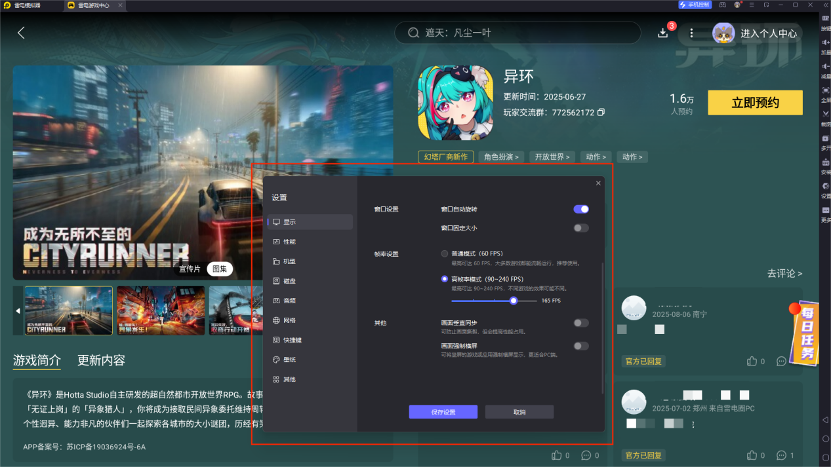
Task: Click the 手机控制 phone control button
Action: click(695, 5)
